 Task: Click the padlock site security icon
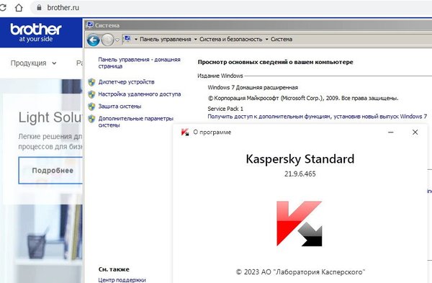click(39, 7)
